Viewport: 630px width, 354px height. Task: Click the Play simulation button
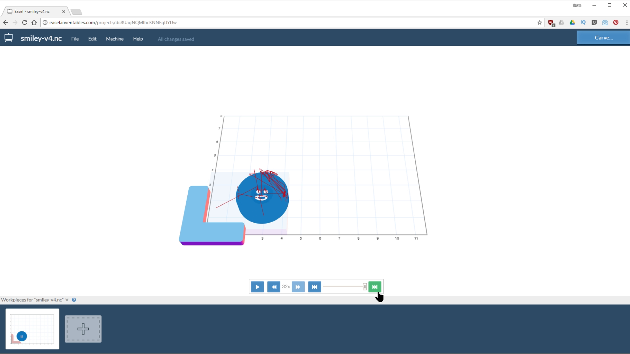click(x=257, y=286)
